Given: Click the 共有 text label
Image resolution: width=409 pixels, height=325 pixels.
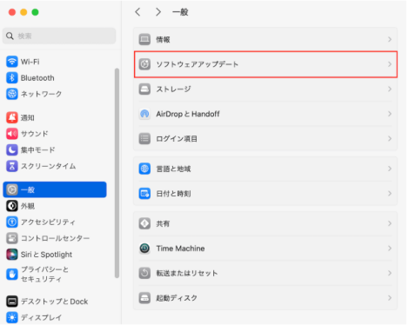Looking at the screenshot, I should (163, 223).
